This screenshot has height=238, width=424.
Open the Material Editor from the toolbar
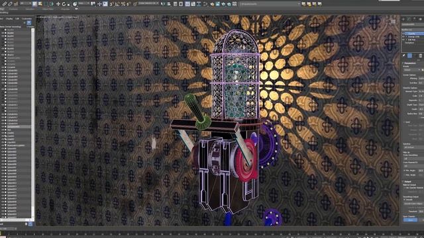point(205,4)
